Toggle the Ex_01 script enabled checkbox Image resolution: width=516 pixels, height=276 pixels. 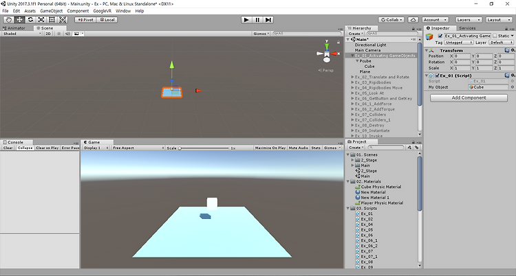point(437,76)
